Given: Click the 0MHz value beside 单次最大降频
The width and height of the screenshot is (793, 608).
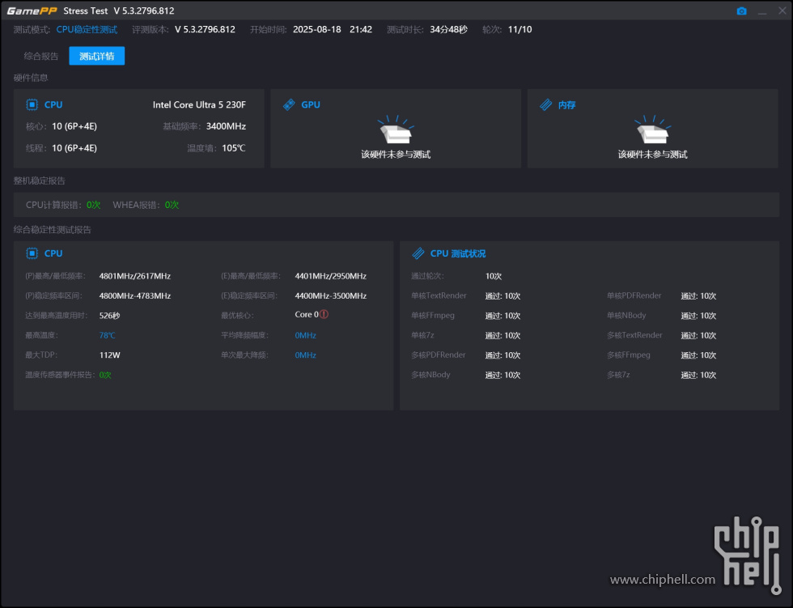Looking at the screenshot, I should pyautogui.click(x=306, y=355).
